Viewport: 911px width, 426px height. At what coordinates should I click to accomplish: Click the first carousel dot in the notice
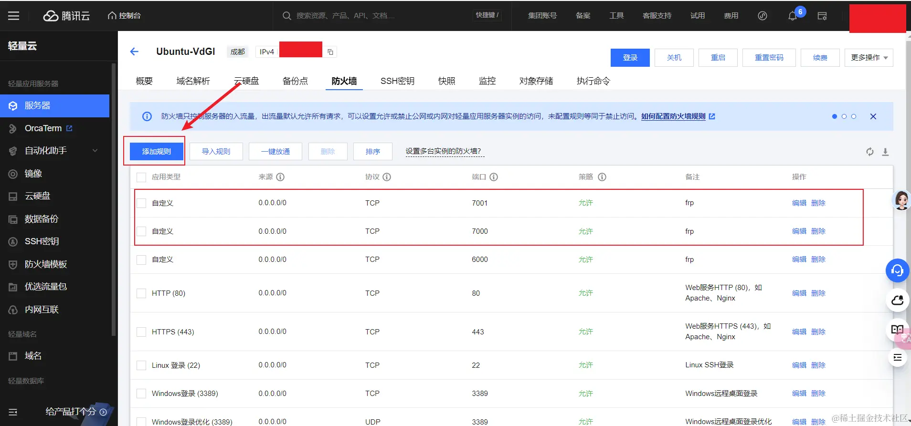(835, 116)
